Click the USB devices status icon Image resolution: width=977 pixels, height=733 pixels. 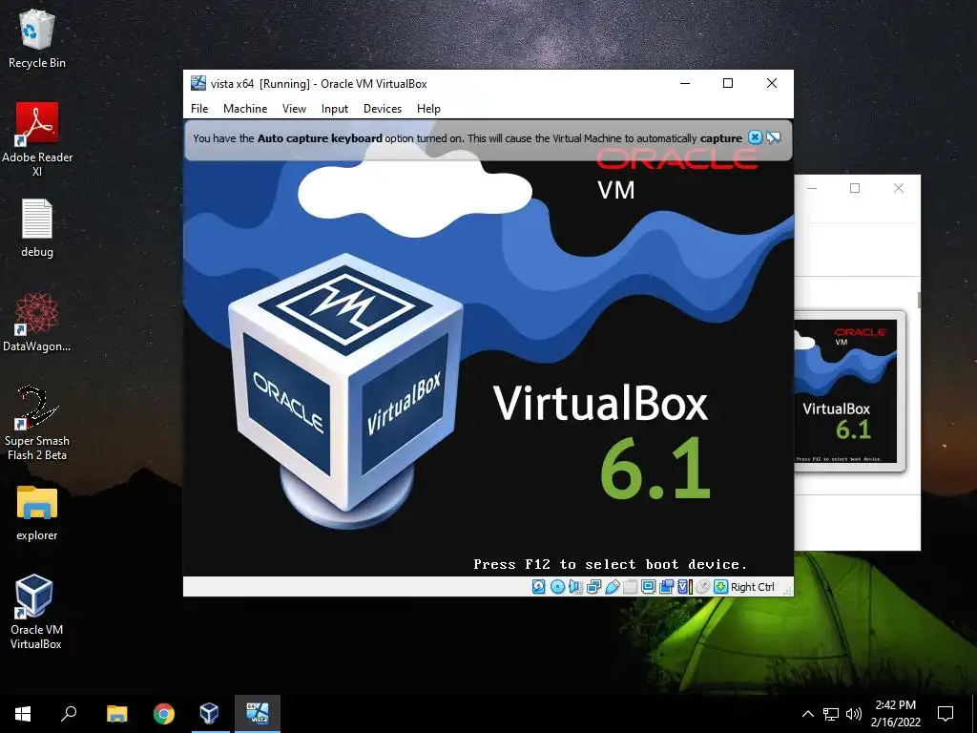coord(612,587)
